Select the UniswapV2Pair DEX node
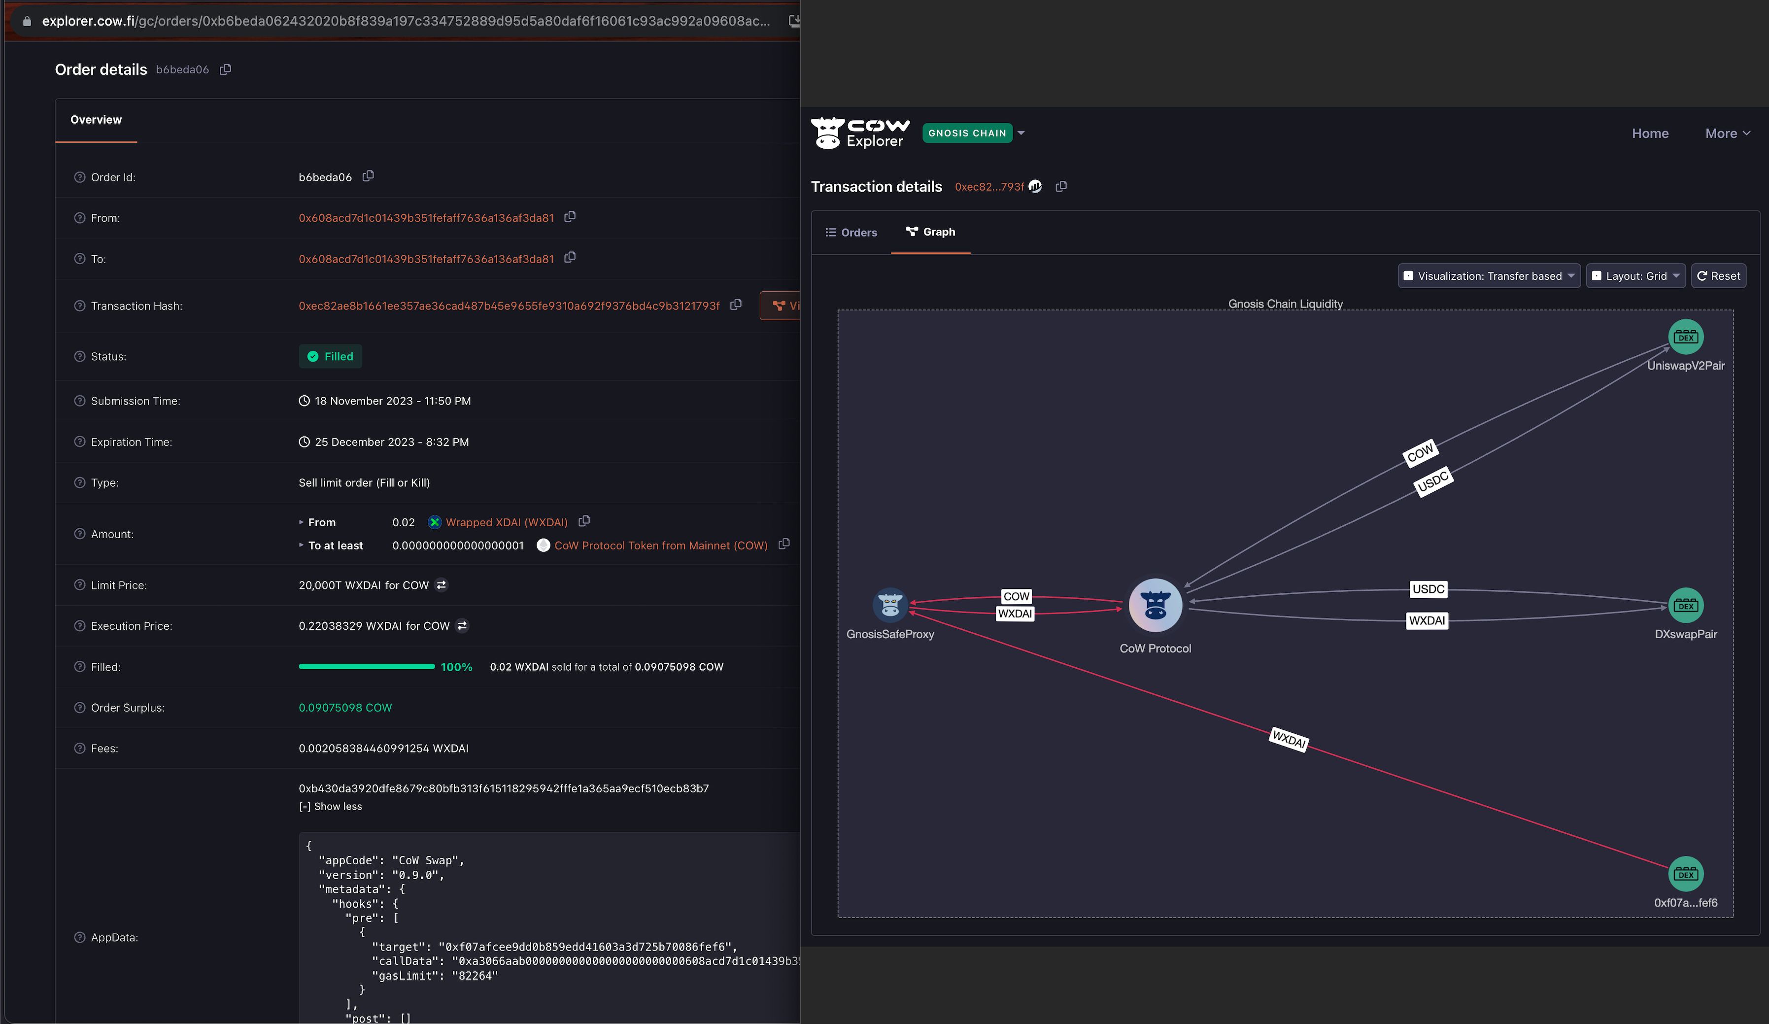This screenshot has width=1769, height=1024. tap(1685, 337)
